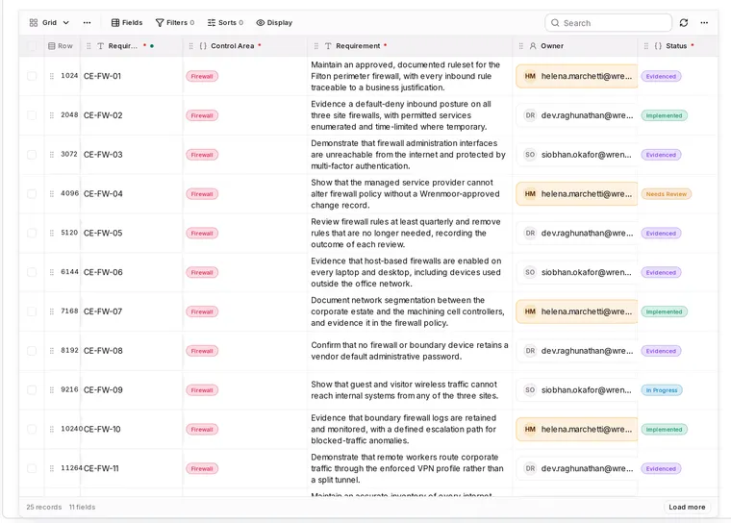Select the checkbox for row CE-FW-05
This screenshot has height=523, width=731.
32,233
